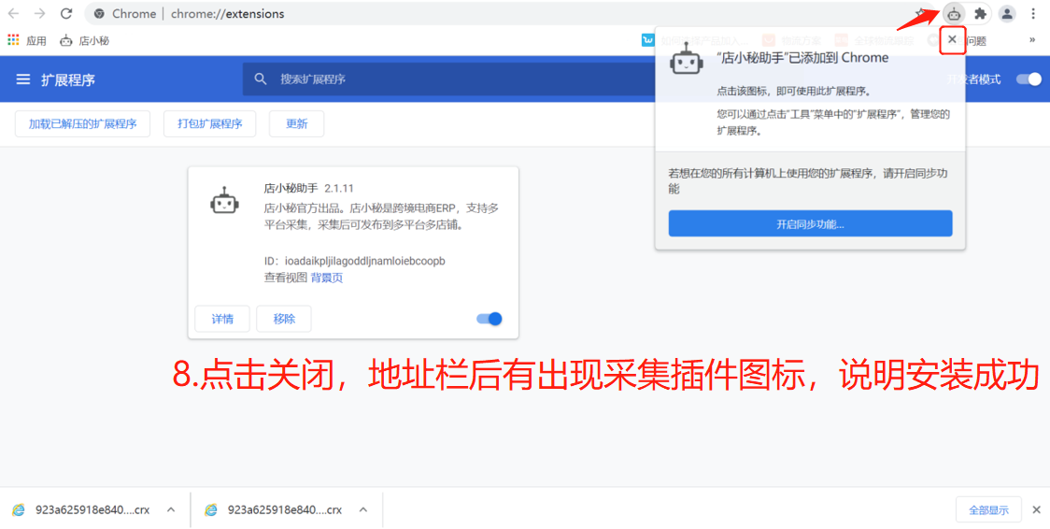1050x529 pixels.
Task: Click the Wish bookmark icon
Action: [x=648, y=40]
